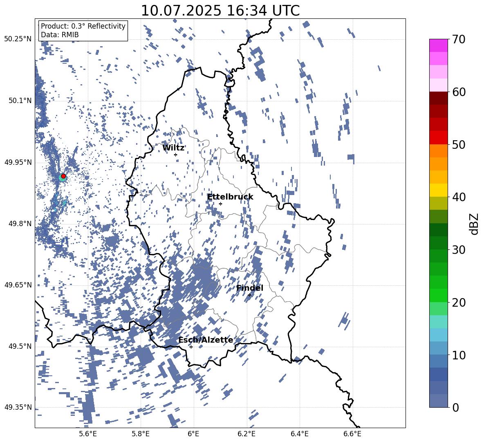Image resolution: width=484 pixels, height=442 pixels.
Task: Click the lowest gray-blue colorbar segment
Action: pyautogui.click(x=438, y=401)
